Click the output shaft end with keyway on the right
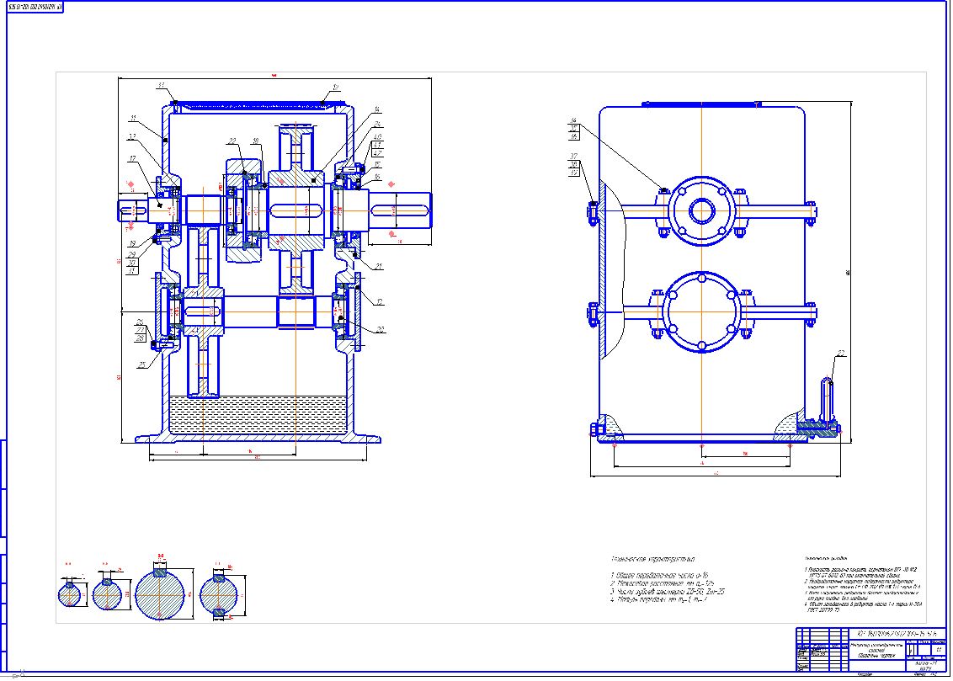This screenshot has height=681, width=953. [401, 210]
